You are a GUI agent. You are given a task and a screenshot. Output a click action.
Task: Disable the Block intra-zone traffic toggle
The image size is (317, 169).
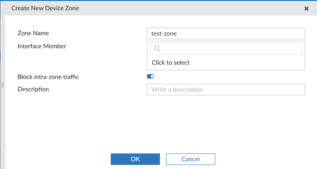point(150,76)
